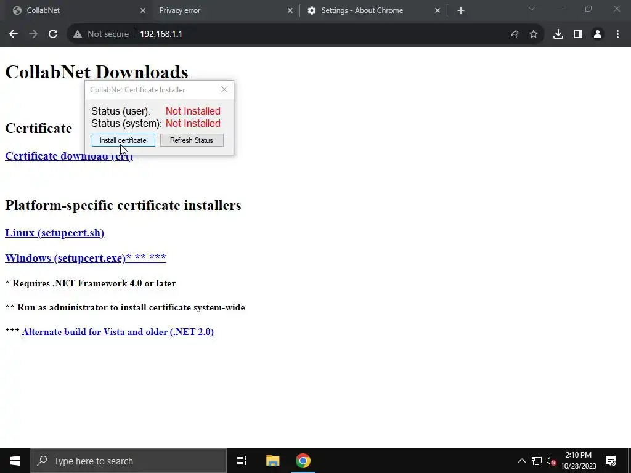Click the browser forward arrow

pos(33,34)
